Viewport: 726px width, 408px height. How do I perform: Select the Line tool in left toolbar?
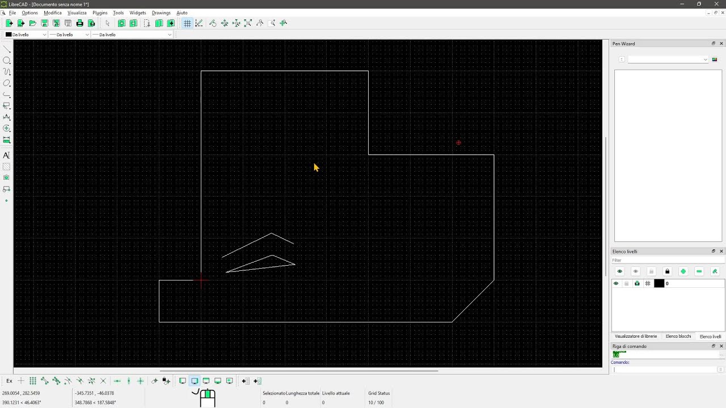click(x=7, y=49)
